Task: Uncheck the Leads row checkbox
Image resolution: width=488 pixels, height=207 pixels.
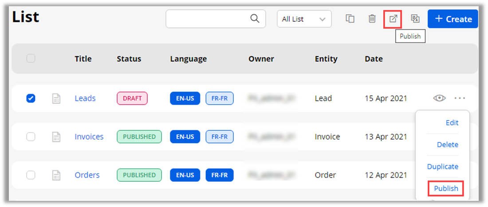Action: point(31,98)
